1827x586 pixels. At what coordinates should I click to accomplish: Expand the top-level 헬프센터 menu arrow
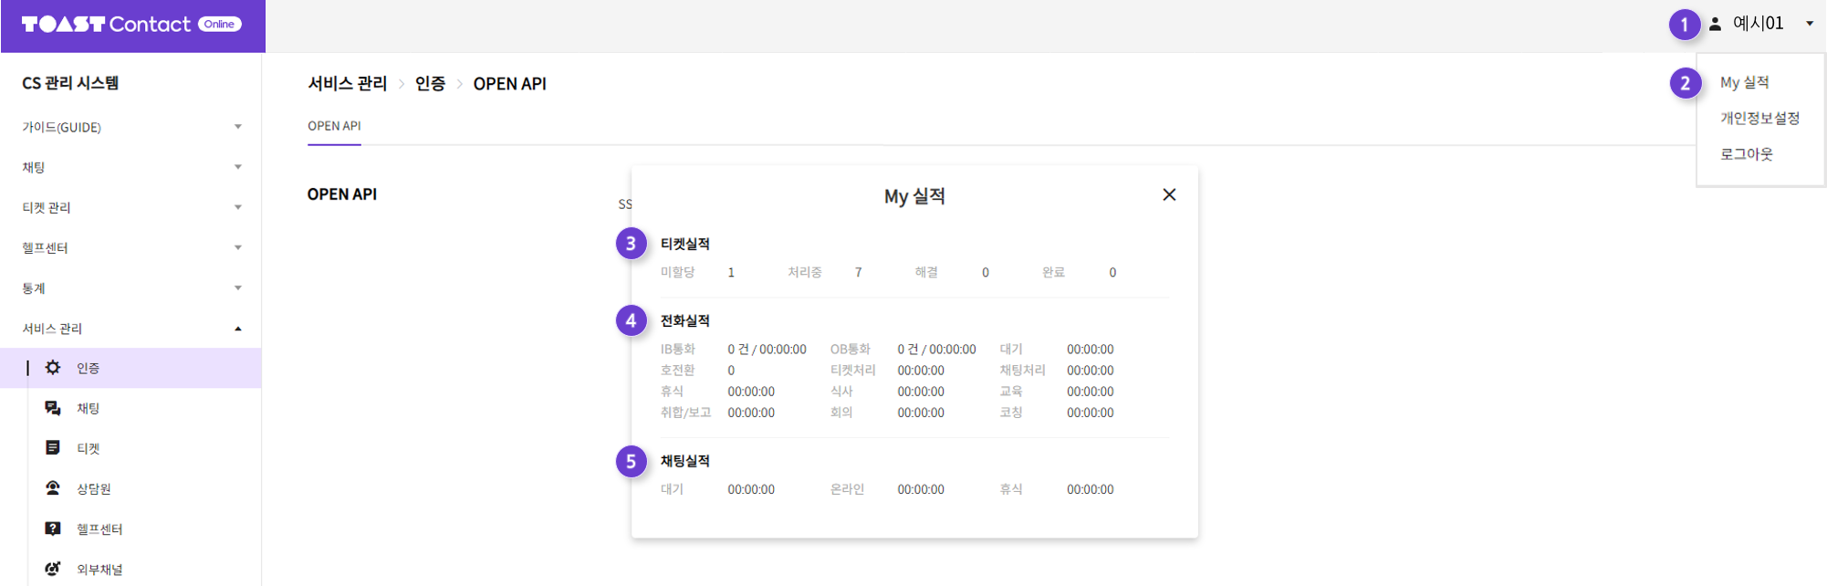[x=238, y=247]
